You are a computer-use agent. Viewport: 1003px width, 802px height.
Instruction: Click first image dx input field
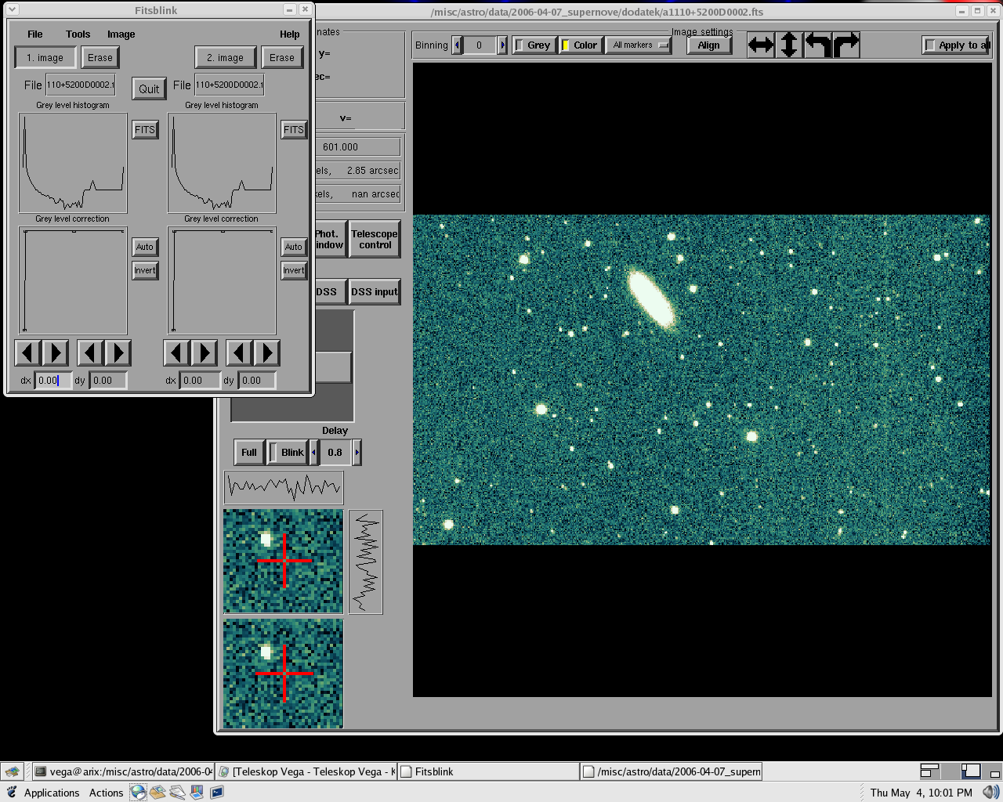[53, 381]
